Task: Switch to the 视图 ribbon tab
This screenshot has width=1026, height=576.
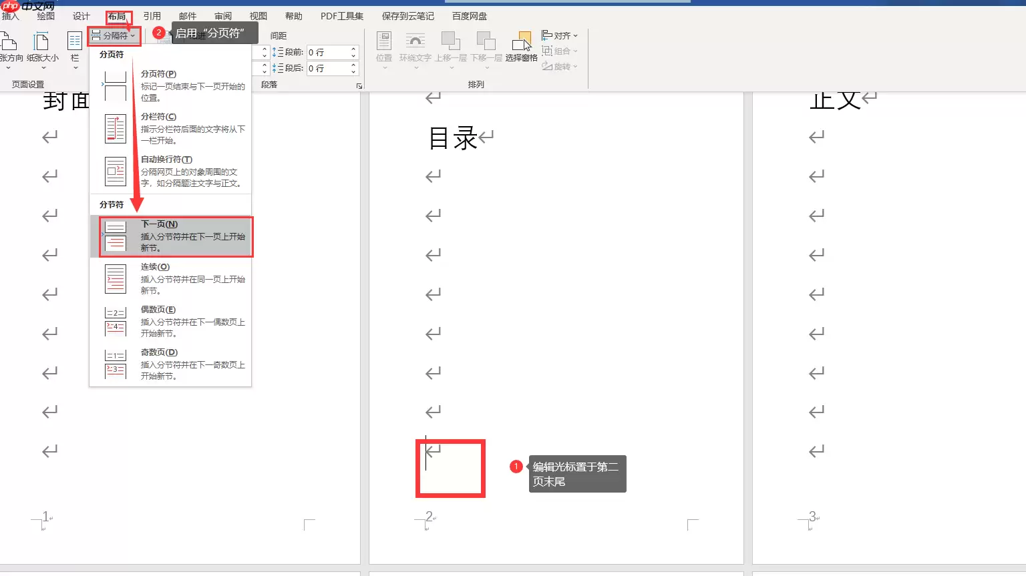Action: point(259,16)
